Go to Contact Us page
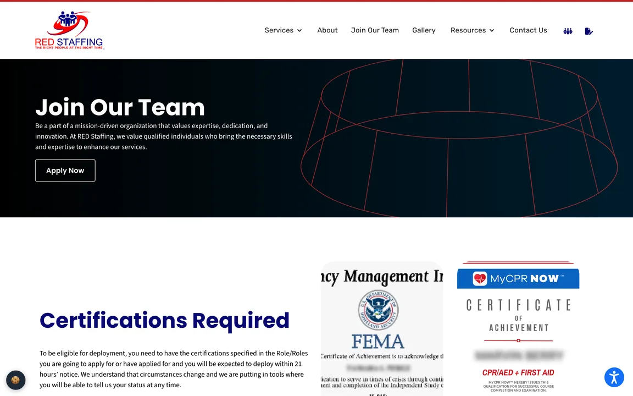 click(528, 30)
